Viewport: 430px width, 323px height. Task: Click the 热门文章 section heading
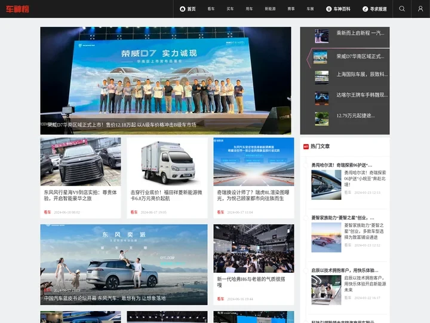tap(320, 147)
